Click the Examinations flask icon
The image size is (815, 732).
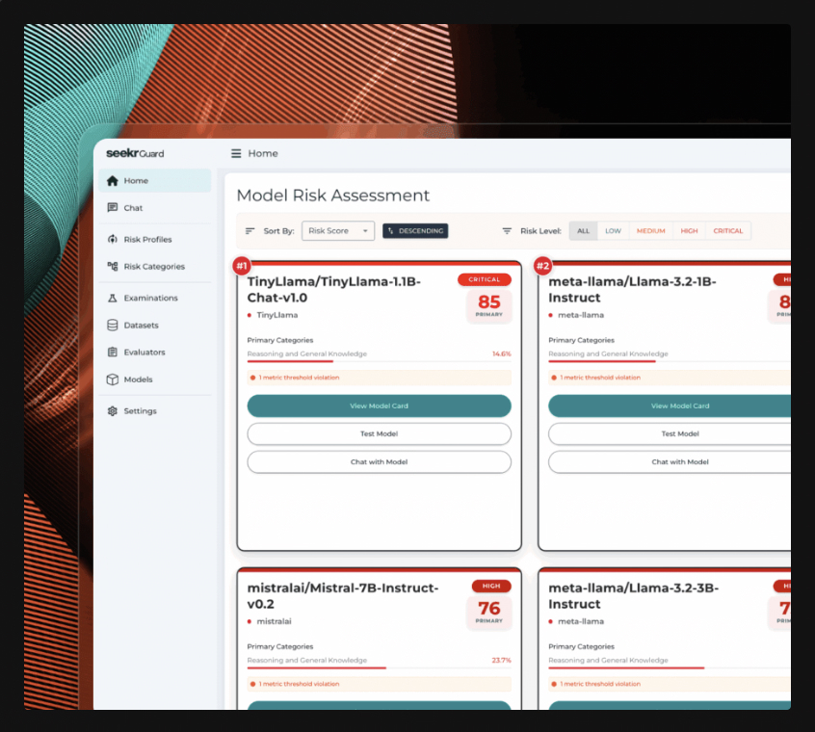click(x=113, y=299)
